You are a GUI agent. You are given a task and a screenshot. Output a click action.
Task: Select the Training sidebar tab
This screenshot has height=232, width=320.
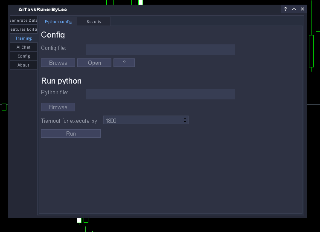click(23, 38)
